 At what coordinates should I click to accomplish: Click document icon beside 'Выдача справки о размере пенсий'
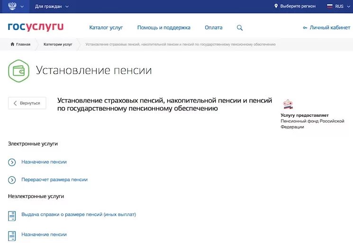[x=12, y=216]
